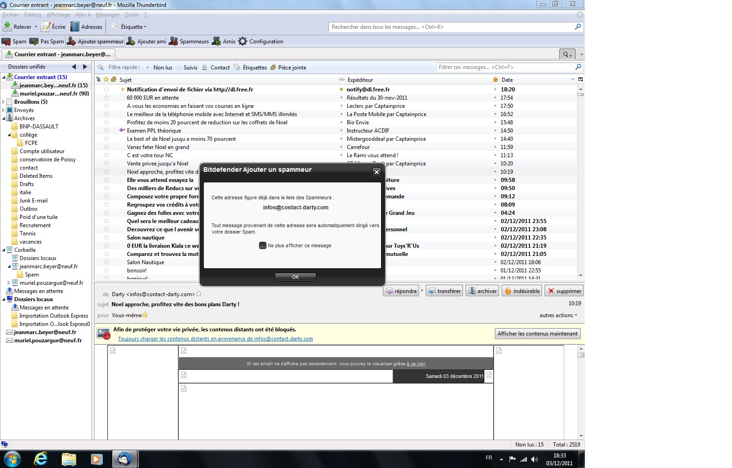Select the Junk E-mail folder

pyautogui.click(x=33, y=201)
